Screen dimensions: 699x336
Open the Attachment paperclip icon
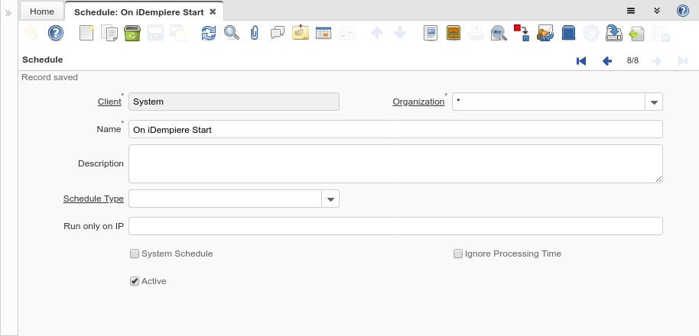(255, 33)
